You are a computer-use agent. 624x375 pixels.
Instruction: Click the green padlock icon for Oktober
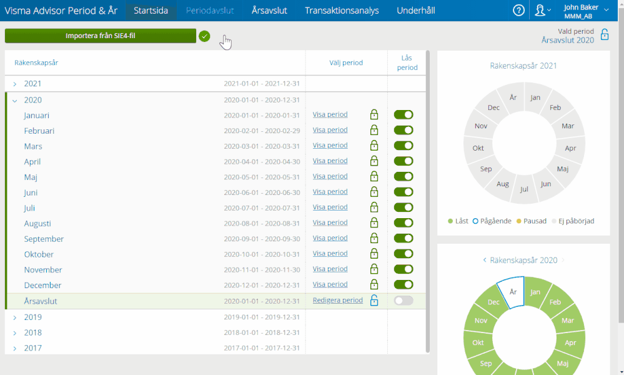click(374, 254)
